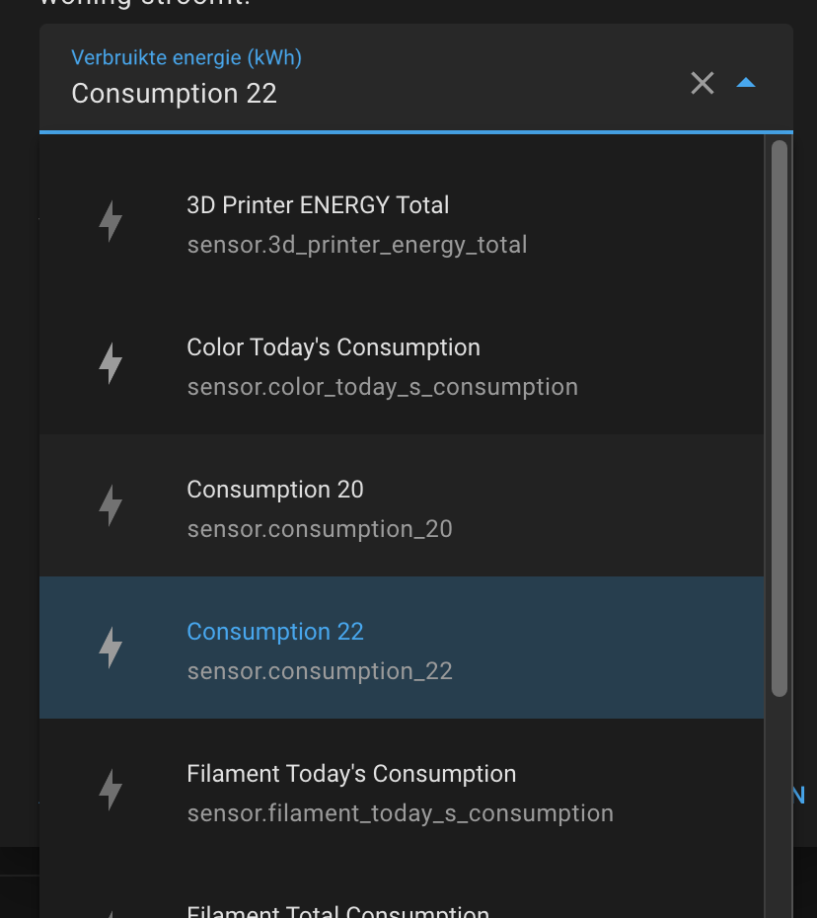This screenshot has height=918, width=817.
Task: Pick the Consumption 20 entry
Action: pyautogui.click(x=275, y=490)
